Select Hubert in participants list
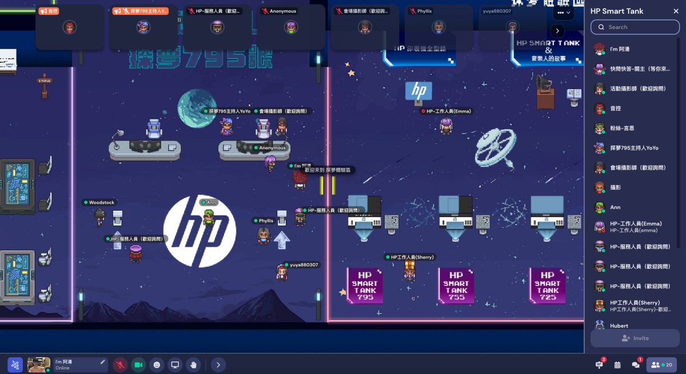 point(633,325)
